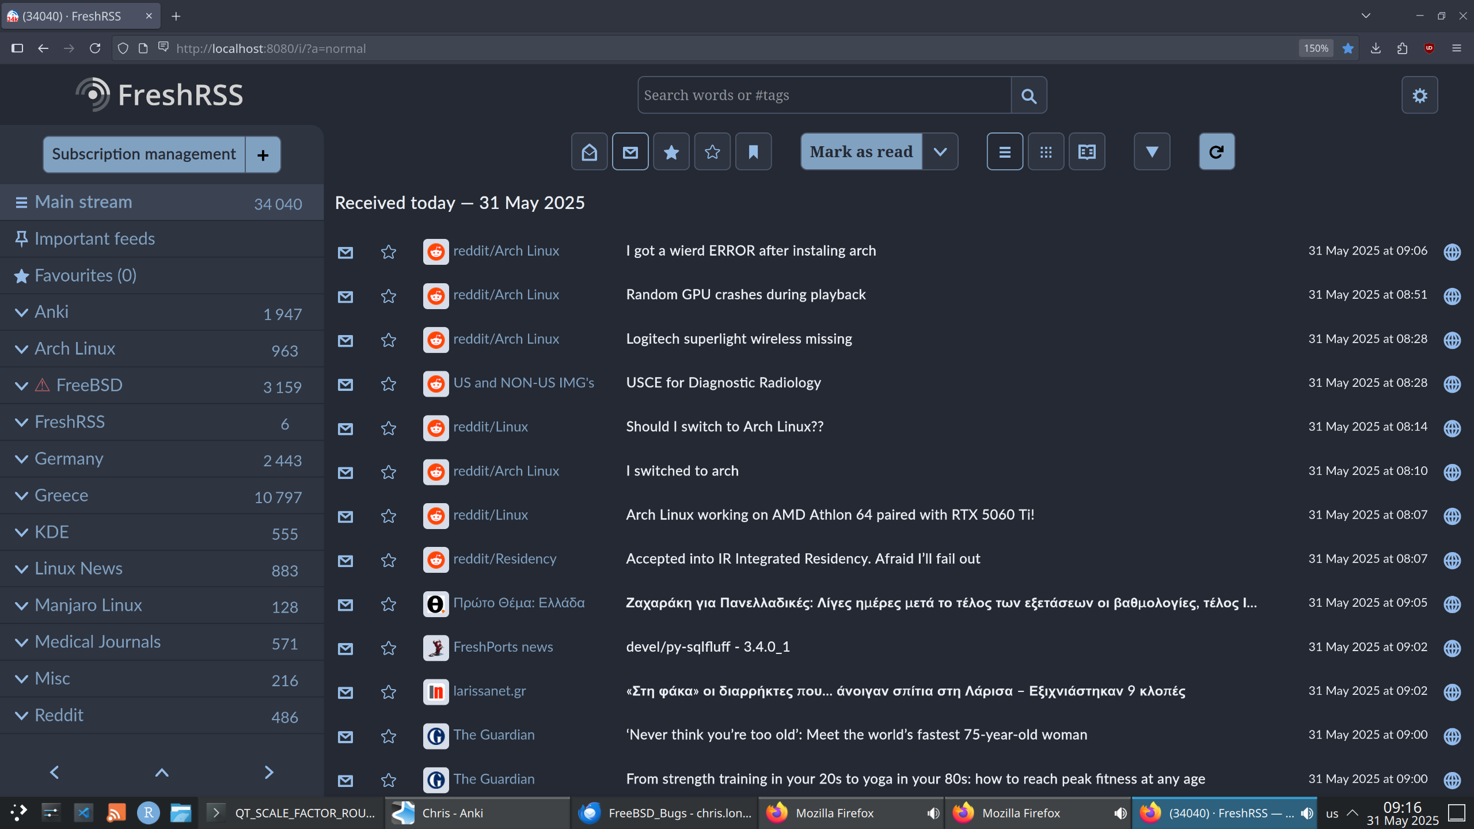Image resolution: width=1474 pixels, height=829 pixels.
Task: Open FreshRSS settings via the gear icon
Action: click(x=1420, y=94)
